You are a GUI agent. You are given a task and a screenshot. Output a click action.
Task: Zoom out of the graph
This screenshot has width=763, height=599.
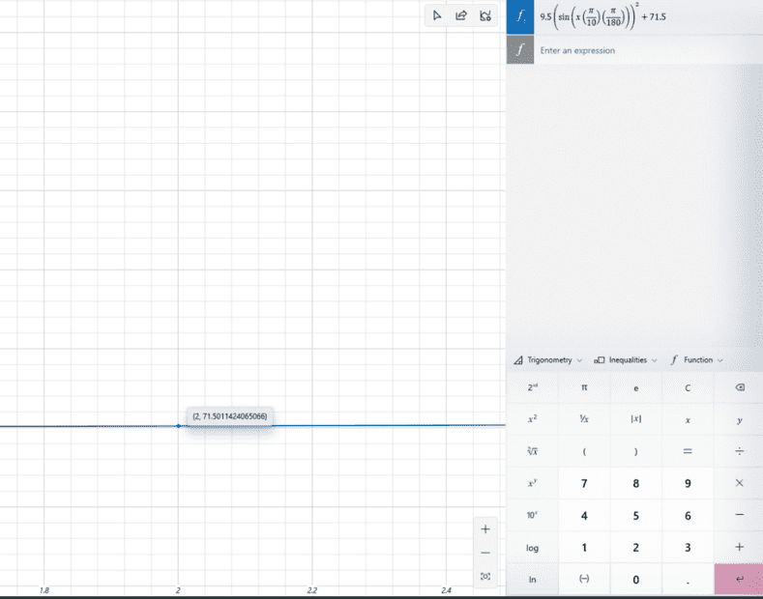(485, 553)
